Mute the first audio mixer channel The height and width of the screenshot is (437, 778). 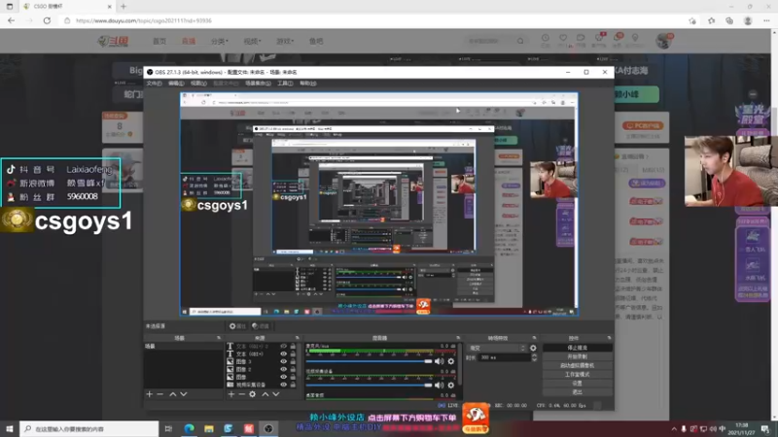440,361
